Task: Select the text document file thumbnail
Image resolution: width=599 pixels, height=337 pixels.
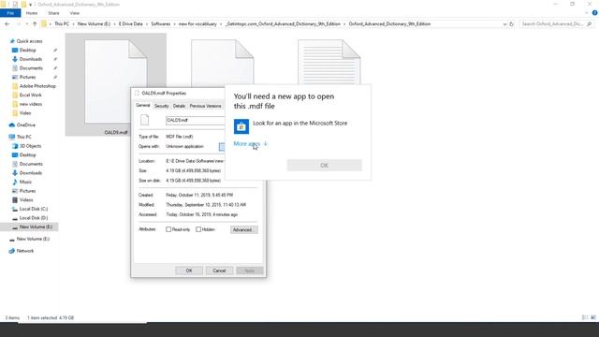Action: point(329,62)
